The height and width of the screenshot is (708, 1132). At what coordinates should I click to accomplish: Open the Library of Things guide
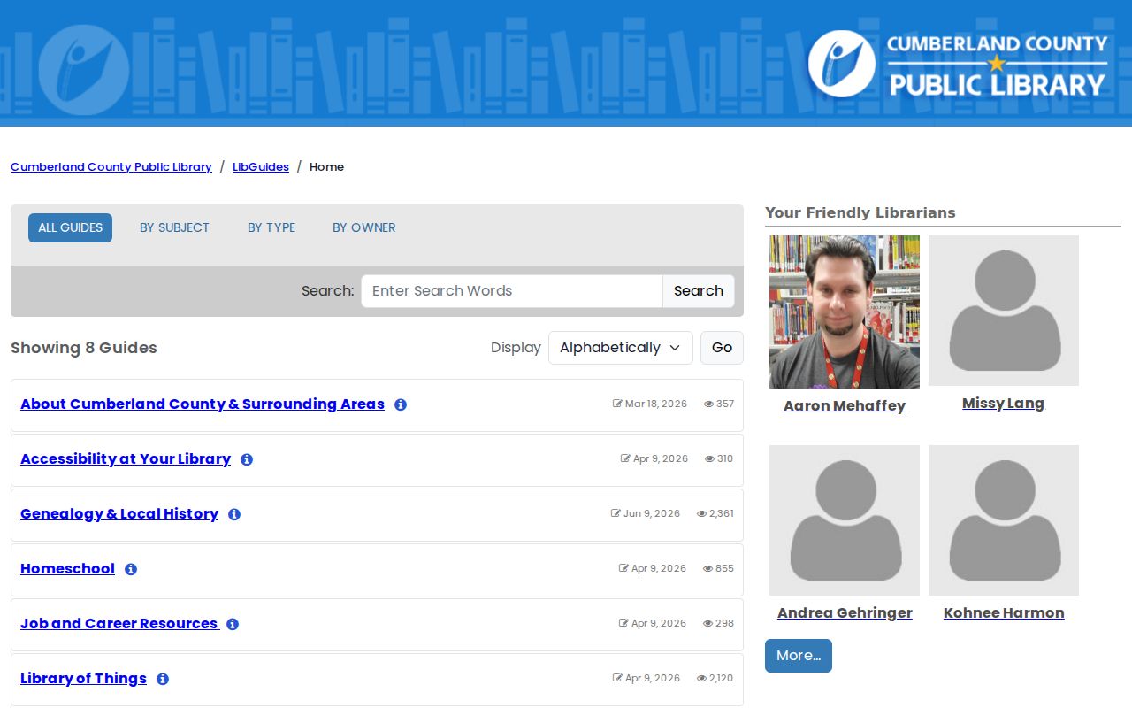83,679
